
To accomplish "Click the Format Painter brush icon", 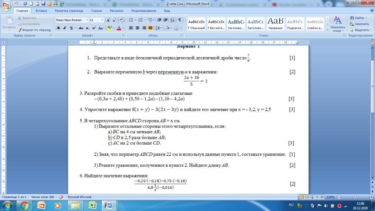I will tap(20, 30).
